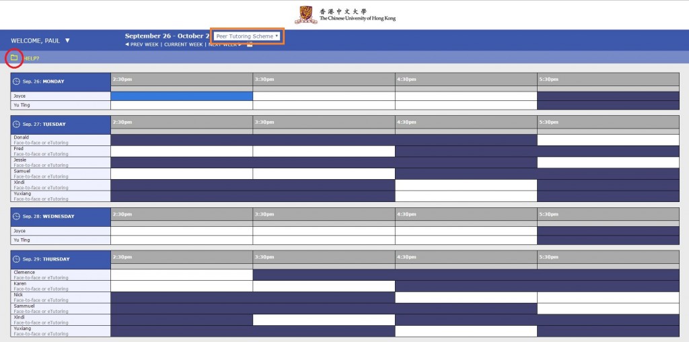
Task: Click tutor name Samuel under Tuesday
Action: (x=22, y=171)
